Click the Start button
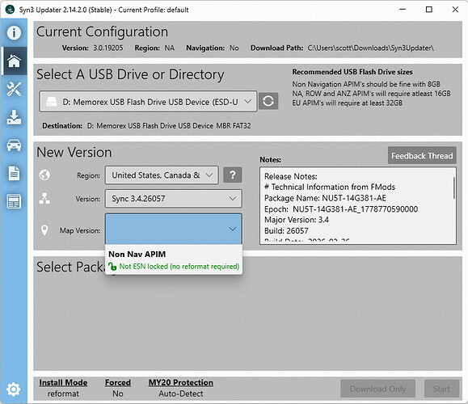 point(441,389)
